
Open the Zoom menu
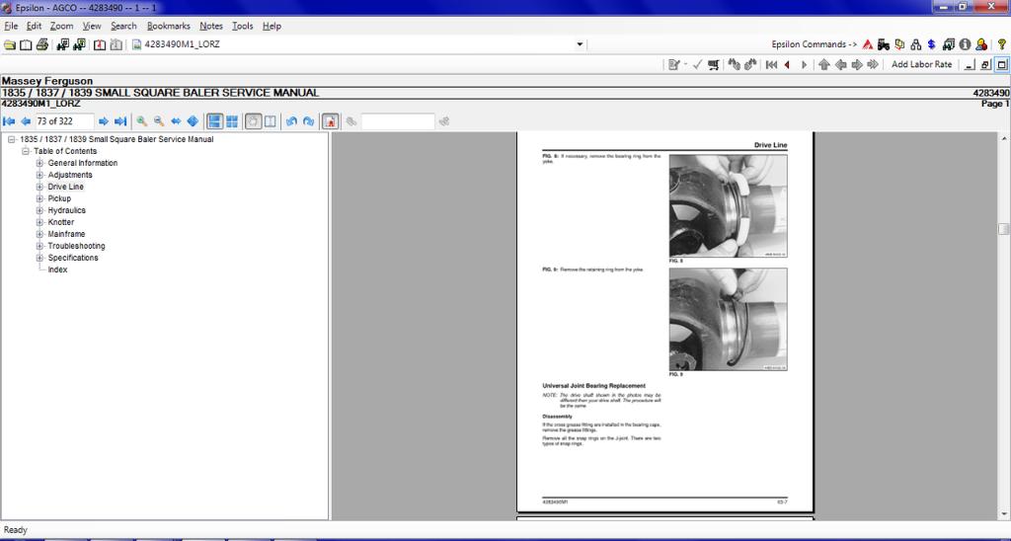pyautogui.click(x=62, y=26)
